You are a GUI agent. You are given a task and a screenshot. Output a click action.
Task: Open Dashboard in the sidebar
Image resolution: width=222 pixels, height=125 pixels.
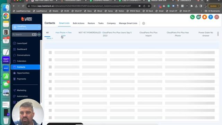(x=22, y=49)
